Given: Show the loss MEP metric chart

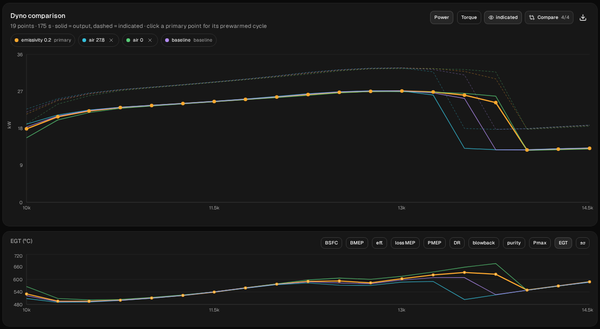Looking at the screenshot, I should pyautogui.click(x=405, y=243).
